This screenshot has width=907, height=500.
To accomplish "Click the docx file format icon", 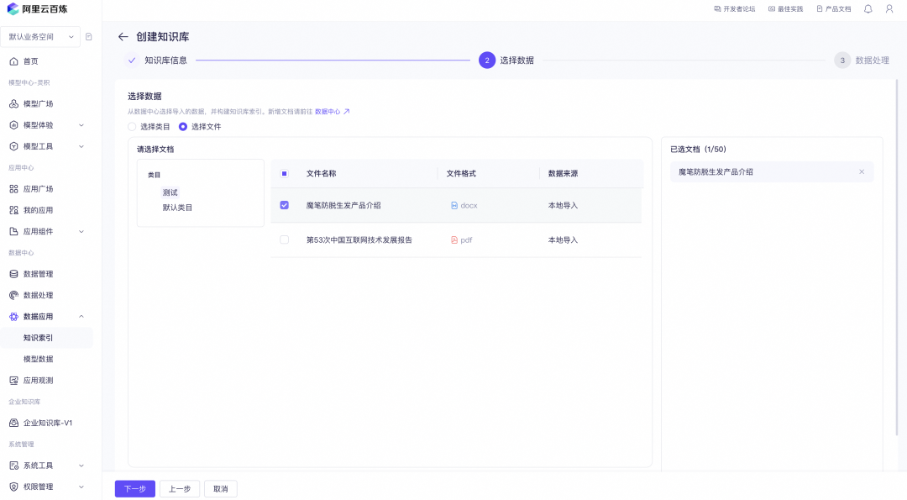I will tap(453, 204).
